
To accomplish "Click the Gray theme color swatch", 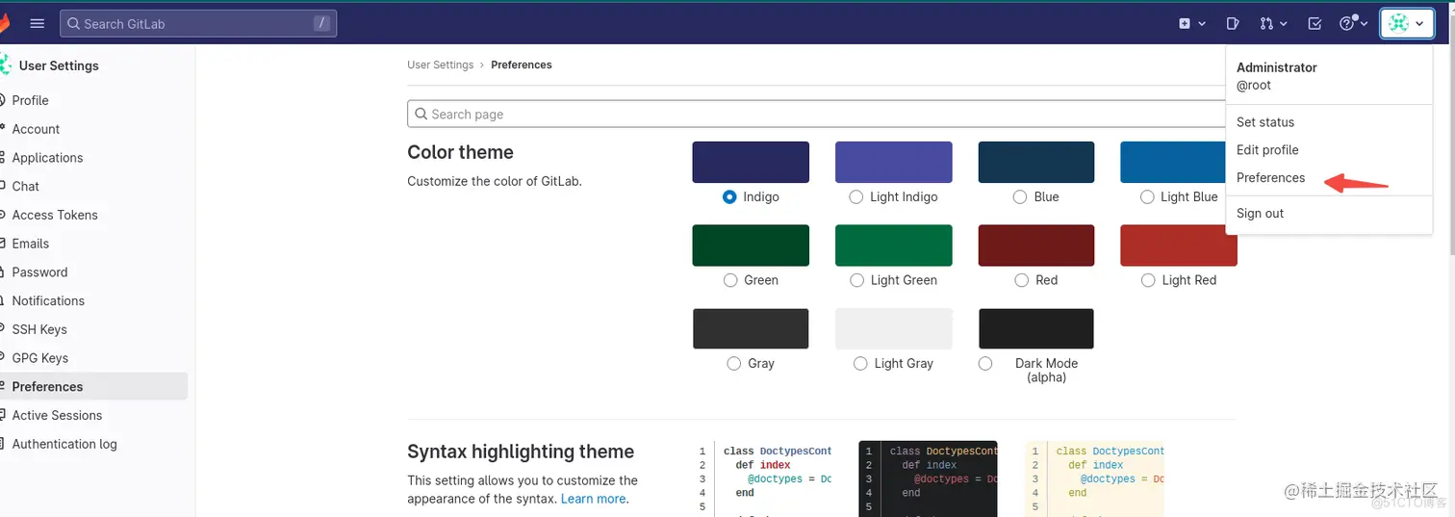I will coord(751,328).
